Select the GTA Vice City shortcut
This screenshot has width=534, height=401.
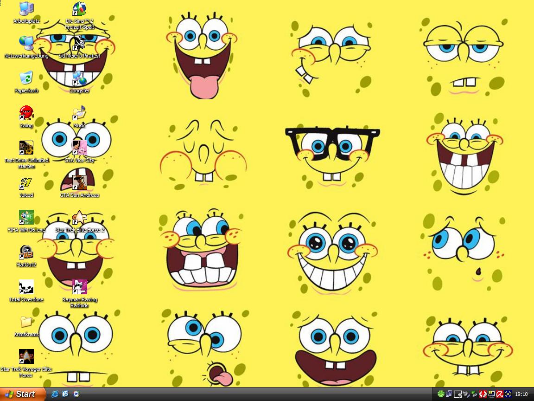(80, 148)
